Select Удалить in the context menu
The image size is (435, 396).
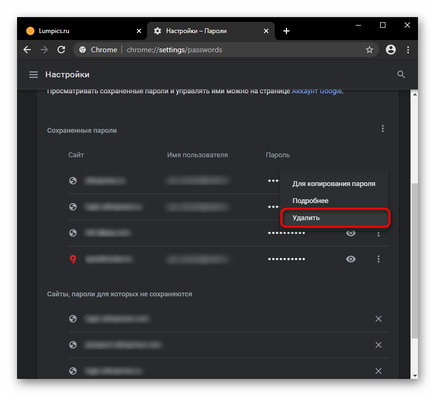(x=306, y=218)
